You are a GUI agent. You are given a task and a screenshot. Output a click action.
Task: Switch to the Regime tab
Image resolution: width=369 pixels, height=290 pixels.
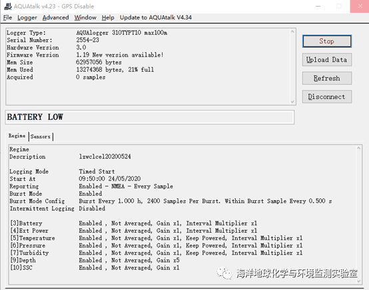point(17,136)
